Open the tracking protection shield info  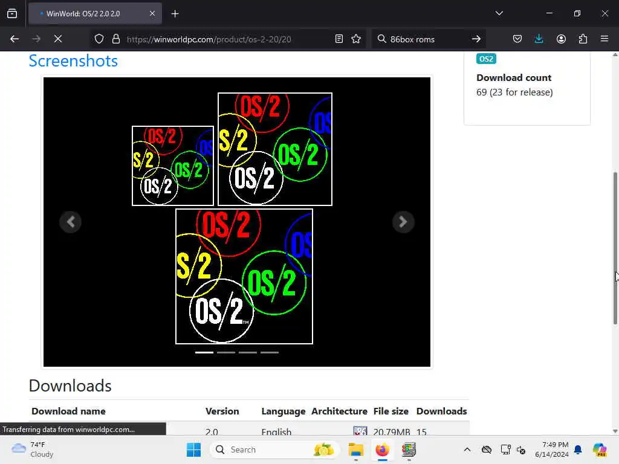coord(99,39)
